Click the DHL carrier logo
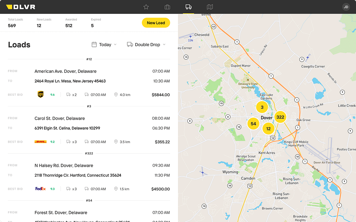The width and height of the screenshot is (356, 222). pyautogui.click(x=41, y=142)
